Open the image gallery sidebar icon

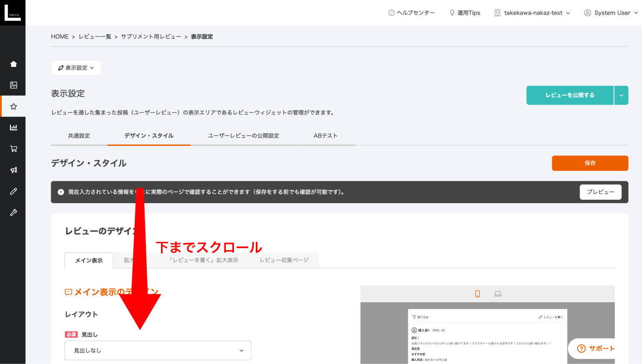coord(13,85)
